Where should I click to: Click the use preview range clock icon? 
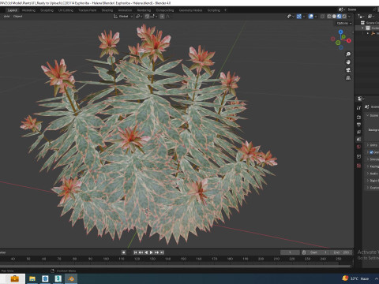pyautogui.click(x=304, y=252)
